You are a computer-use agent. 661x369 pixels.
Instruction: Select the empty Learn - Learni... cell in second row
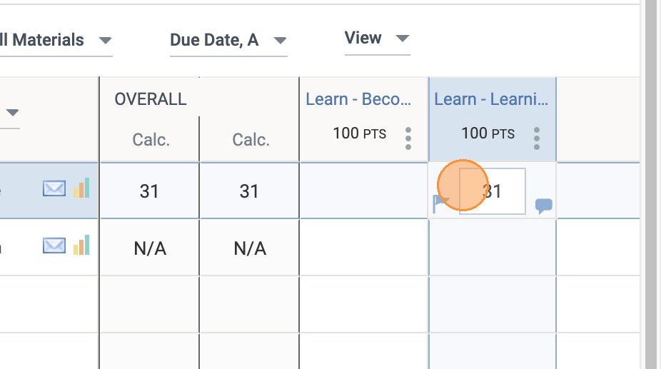pyautogui.click(x=492, y=248)
